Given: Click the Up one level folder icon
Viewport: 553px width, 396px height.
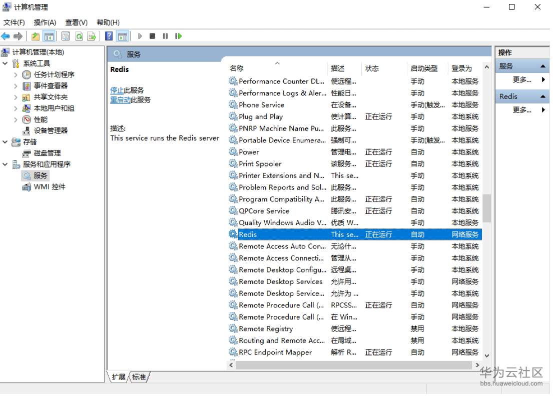Looking at the screenshot, I should (35, 36).
